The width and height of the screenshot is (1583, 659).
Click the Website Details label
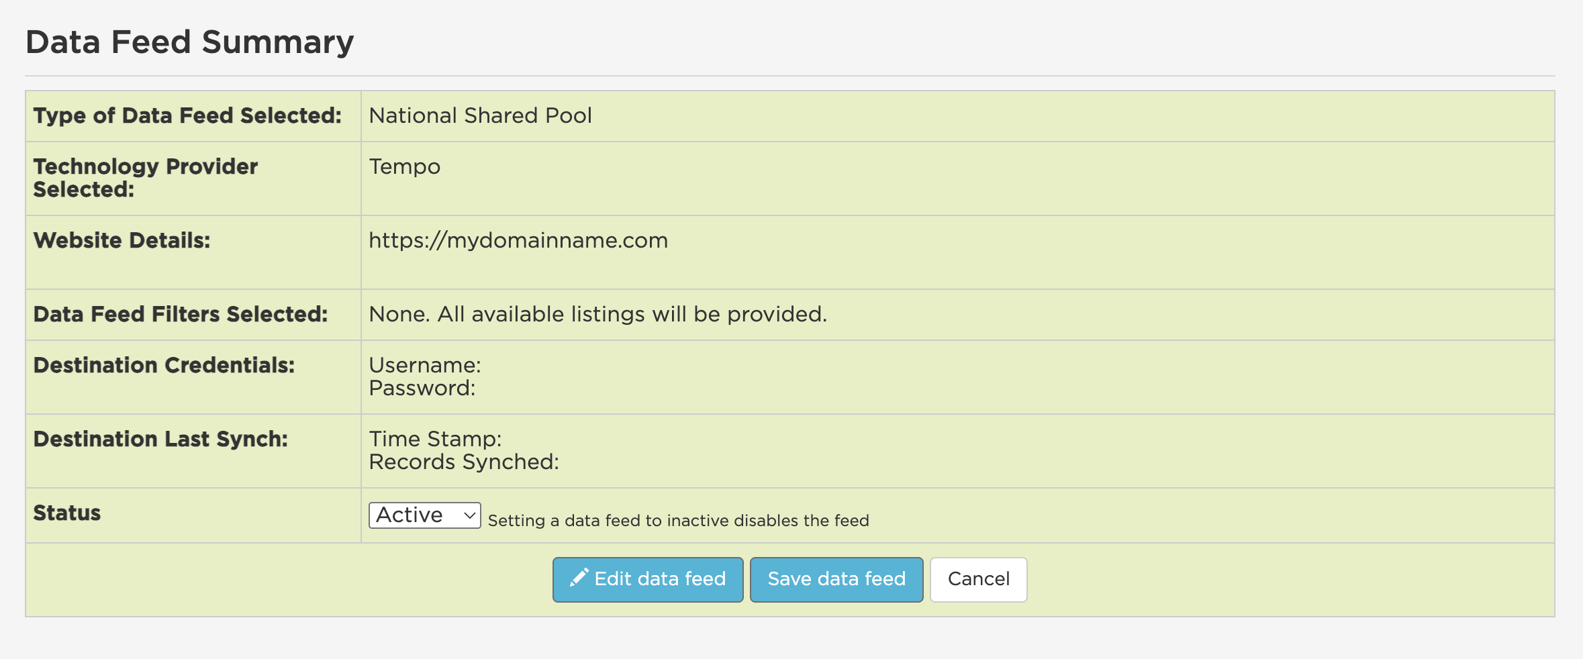coord(122,240)
